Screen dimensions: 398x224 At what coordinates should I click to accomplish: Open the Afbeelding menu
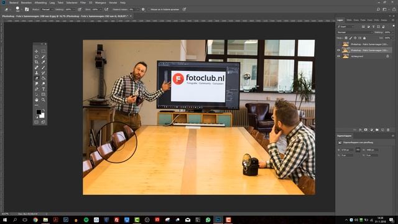[x=40, y=2]
